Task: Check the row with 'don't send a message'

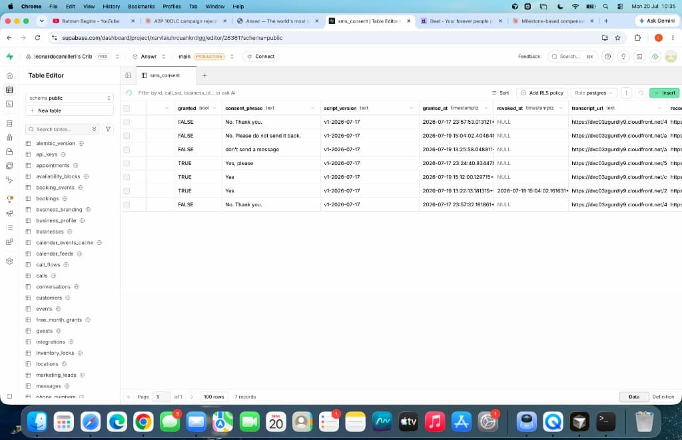Action: point(127,150)
